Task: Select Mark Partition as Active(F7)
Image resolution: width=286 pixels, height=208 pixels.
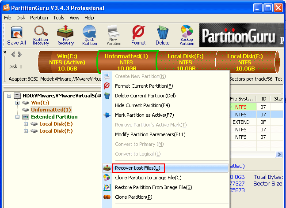Action: pos(165,115)
